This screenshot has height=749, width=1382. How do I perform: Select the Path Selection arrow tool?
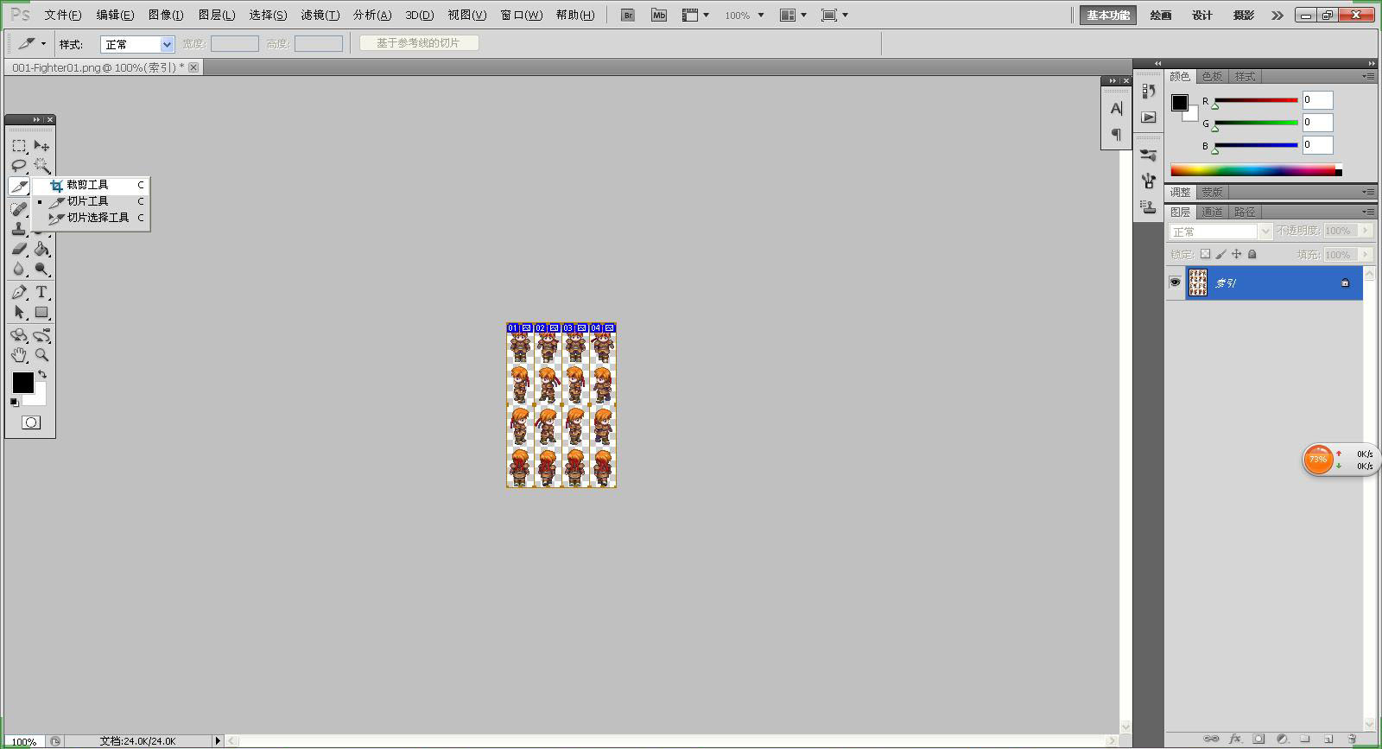point(19,312)
